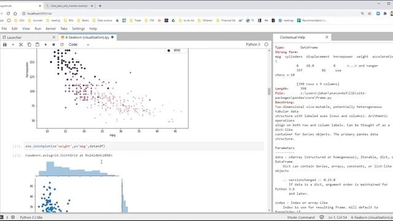Select the Contextual Help tab
The image size is (393, 221).
(292, 37)
